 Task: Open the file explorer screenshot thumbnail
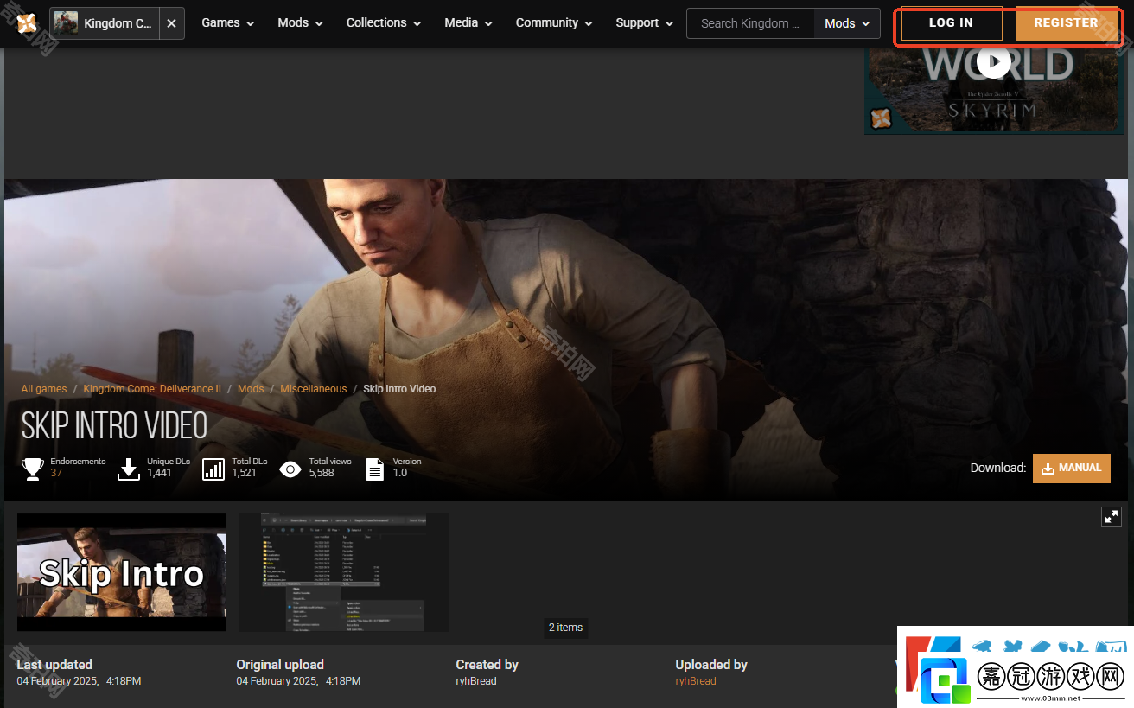coord(344,572)
